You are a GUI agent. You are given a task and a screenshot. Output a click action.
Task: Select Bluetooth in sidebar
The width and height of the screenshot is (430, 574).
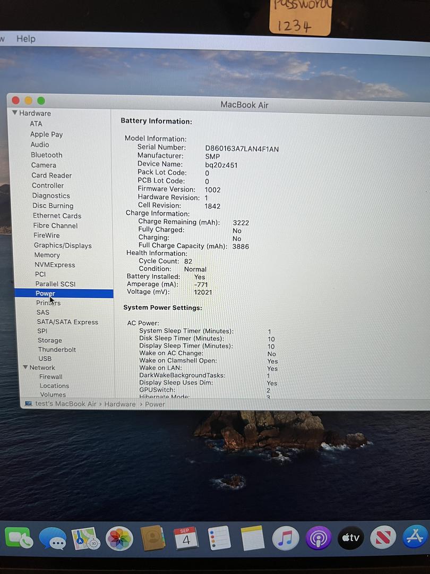[x=46, y=155]
